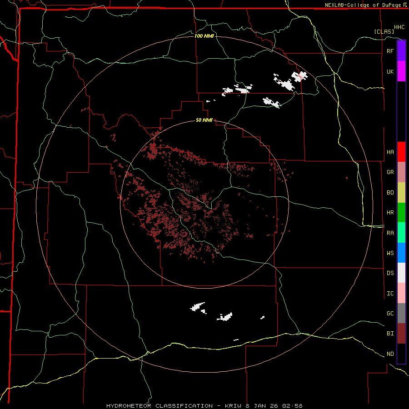409x409 pixels.
Task: Click the IC legend label
Action: tap(390, 294)
